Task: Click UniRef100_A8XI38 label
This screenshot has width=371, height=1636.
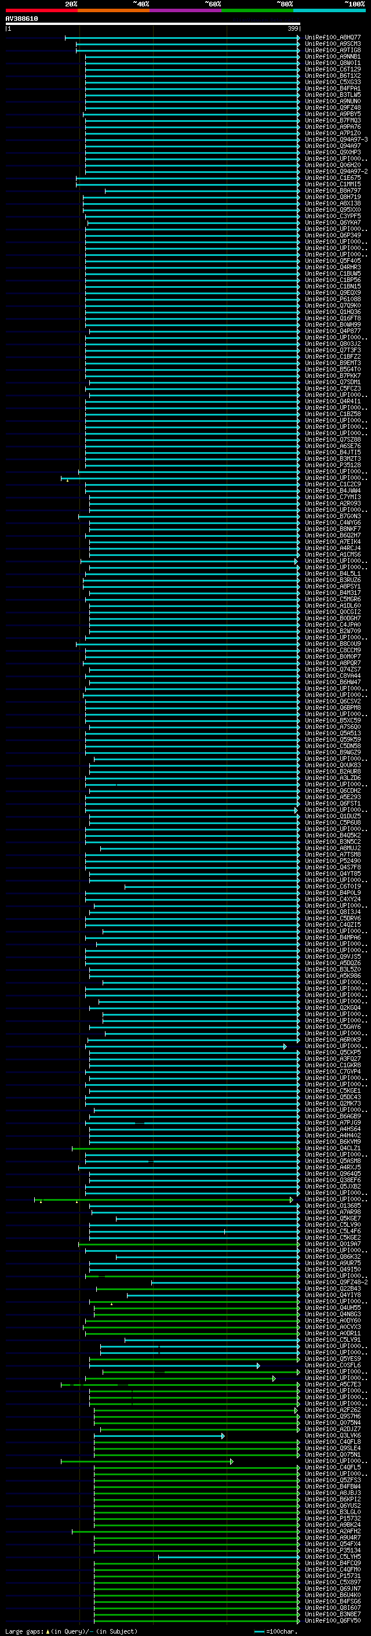Action: 332,203
